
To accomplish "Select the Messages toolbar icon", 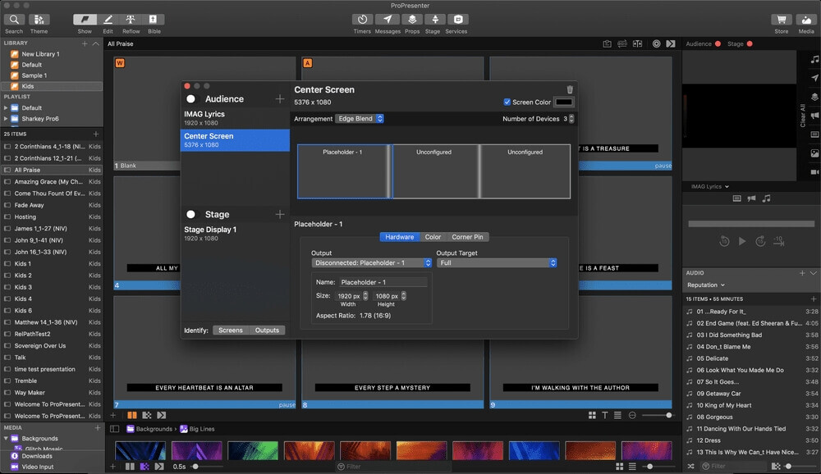I will 386,18.
